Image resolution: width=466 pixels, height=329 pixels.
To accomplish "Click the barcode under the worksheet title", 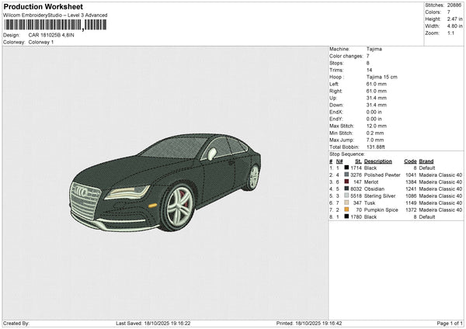I will coord(55,25).
